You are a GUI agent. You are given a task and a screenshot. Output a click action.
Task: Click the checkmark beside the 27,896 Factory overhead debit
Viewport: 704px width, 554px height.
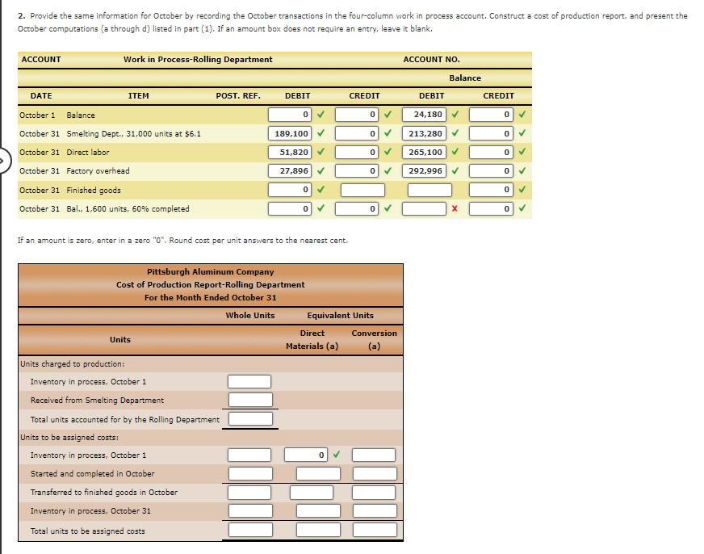tap(321, 170)
